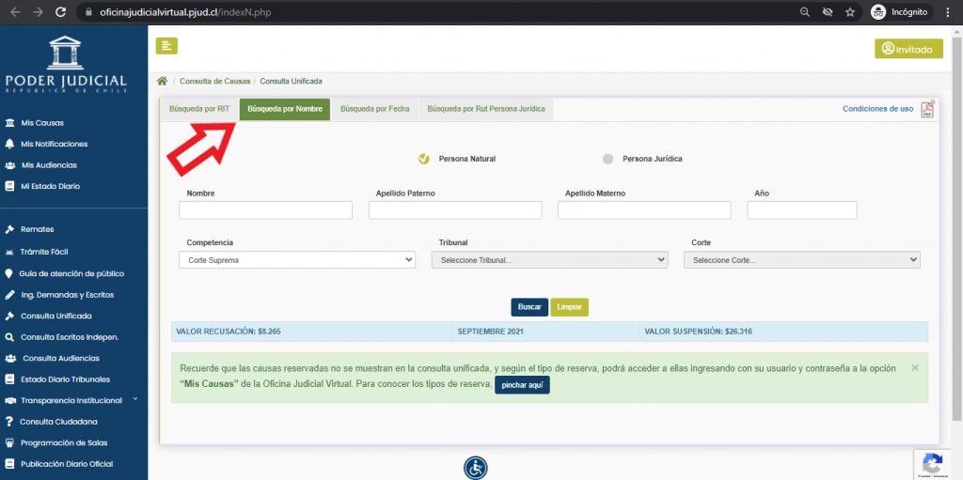Image resolution: width=963 pixels, height=480 pixels.
Task: Click the Transparencia Institucional handshake icon
Action: (x=10, y=400)
